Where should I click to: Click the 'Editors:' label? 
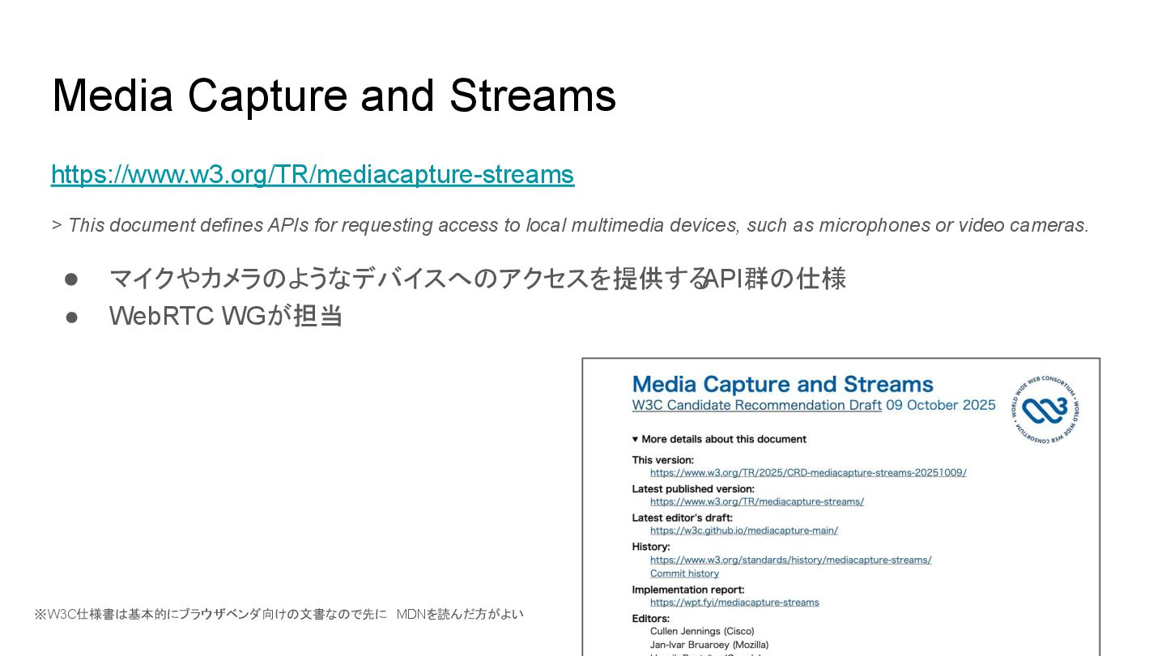[651, 620]
